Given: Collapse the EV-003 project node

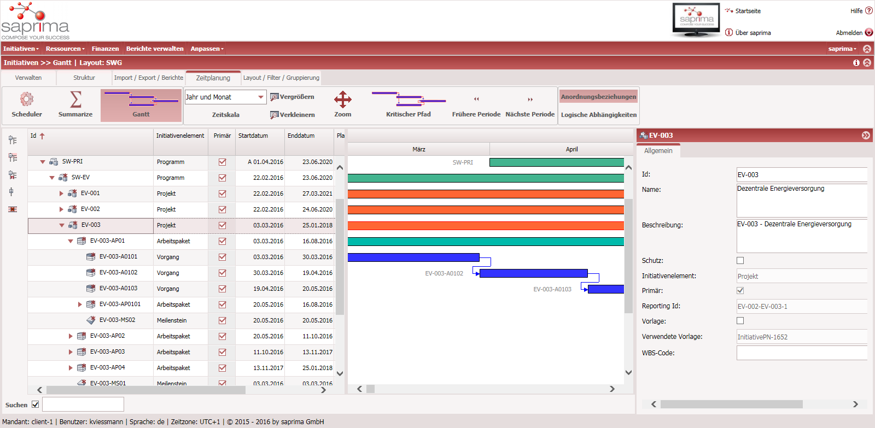Looking at the screenshot, I should (x=62, y=225).
